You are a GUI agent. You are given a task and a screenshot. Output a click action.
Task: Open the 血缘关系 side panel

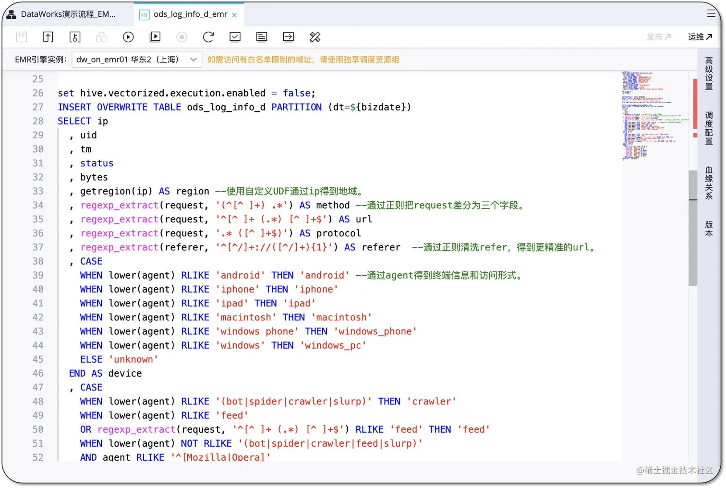pos(709,183)
